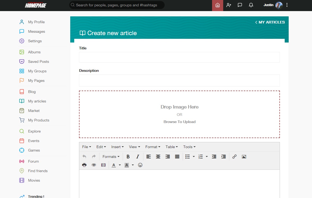The height and width of the screenshot is (198, 312).
Task: Open Settings in the sidebar
Action: pos(35,41)
